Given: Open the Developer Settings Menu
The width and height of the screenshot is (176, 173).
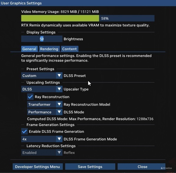Looking at the screenshot, I should pyautogui.click(x=38, y=167).
